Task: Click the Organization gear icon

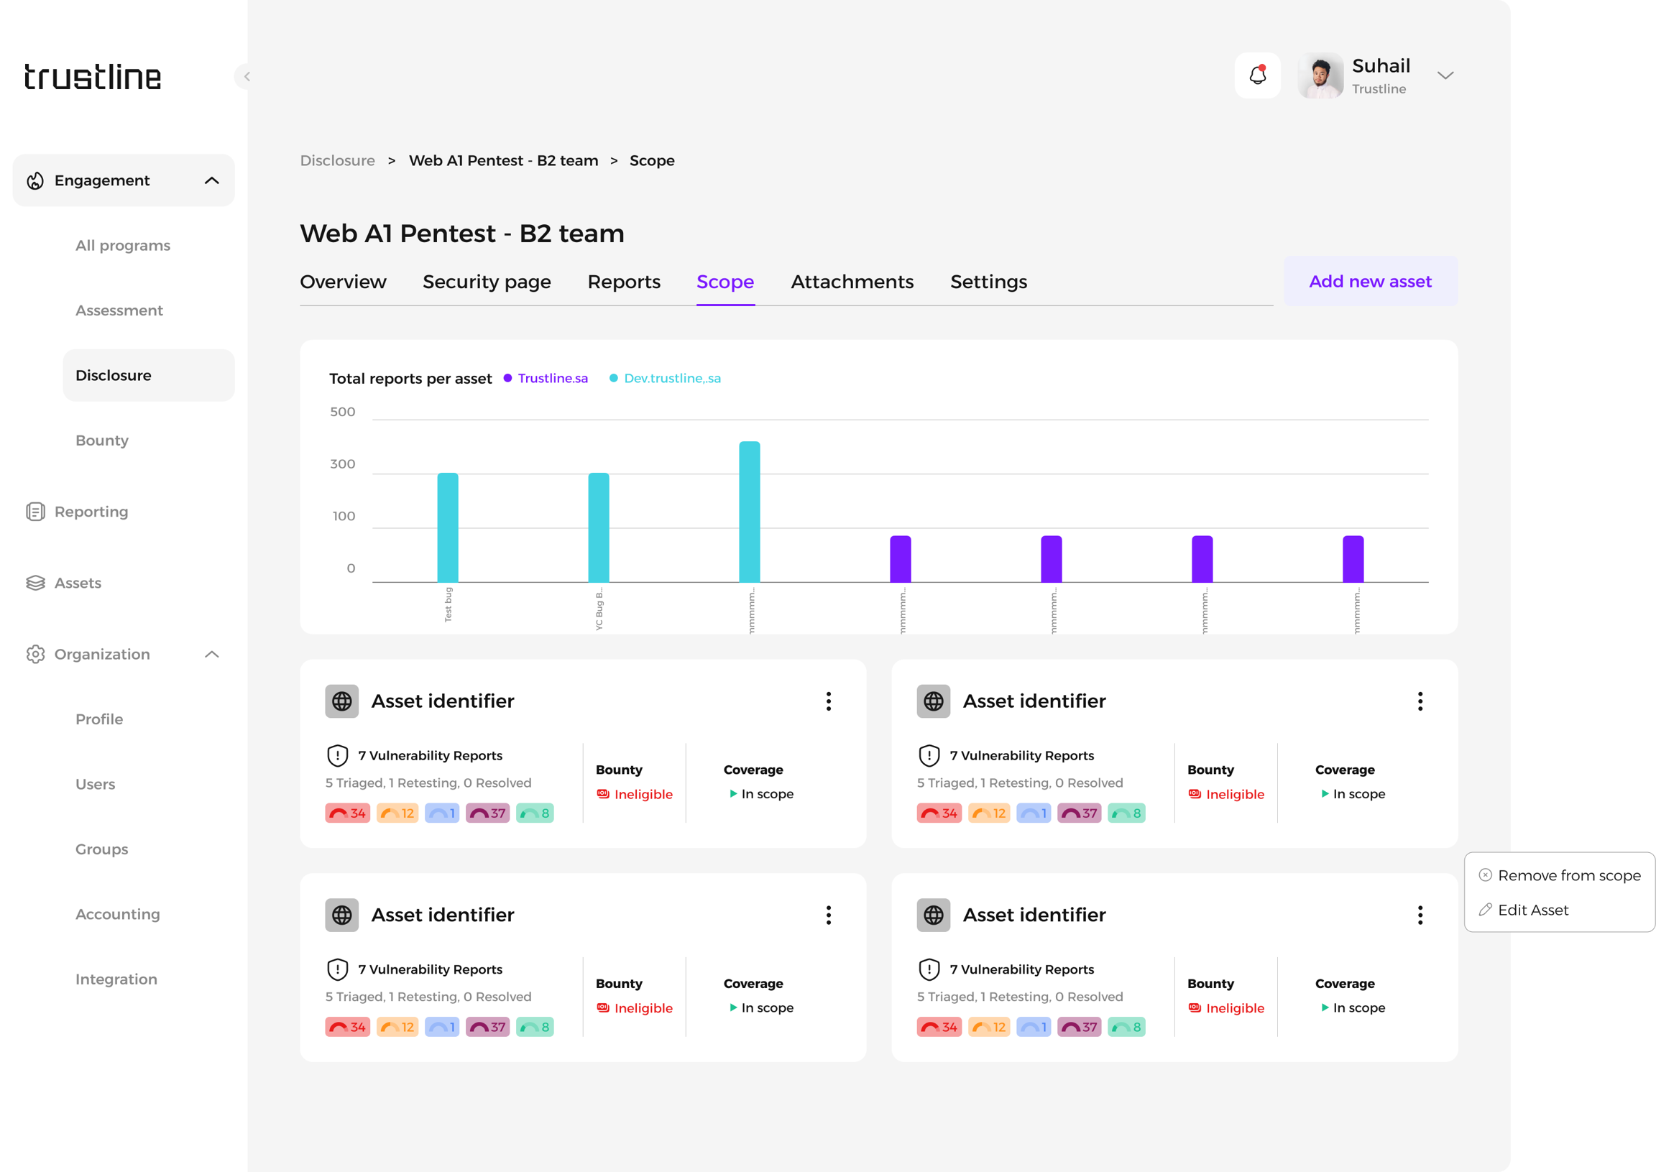Action: [34, 655]
